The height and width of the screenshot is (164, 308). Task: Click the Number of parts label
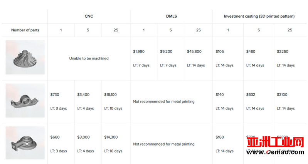pyautogui.click(x=25, y=30)
